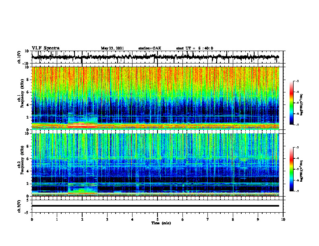Click time axis tick label "5"

tap(157, 219)
